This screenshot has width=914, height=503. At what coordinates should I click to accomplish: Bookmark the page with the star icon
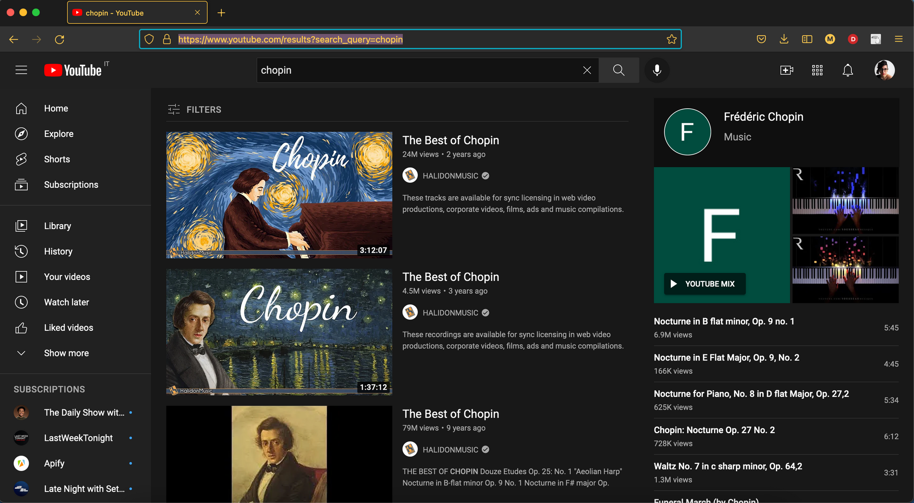pos(671,39)
